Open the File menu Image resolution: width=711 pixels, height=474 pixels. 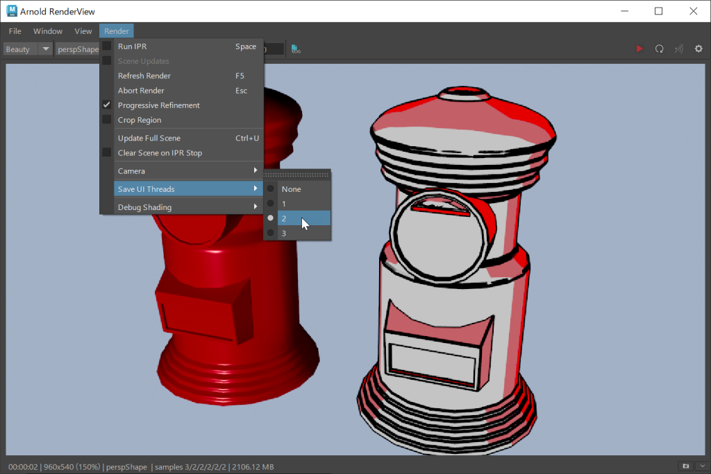coord(15,30)
